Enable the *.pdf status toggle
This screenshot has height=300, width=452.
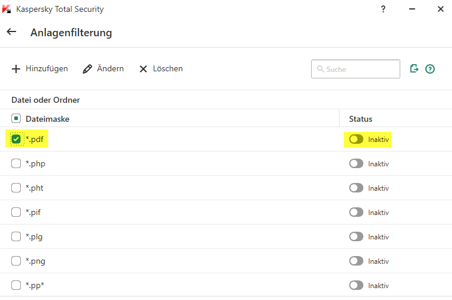(356, 139)
